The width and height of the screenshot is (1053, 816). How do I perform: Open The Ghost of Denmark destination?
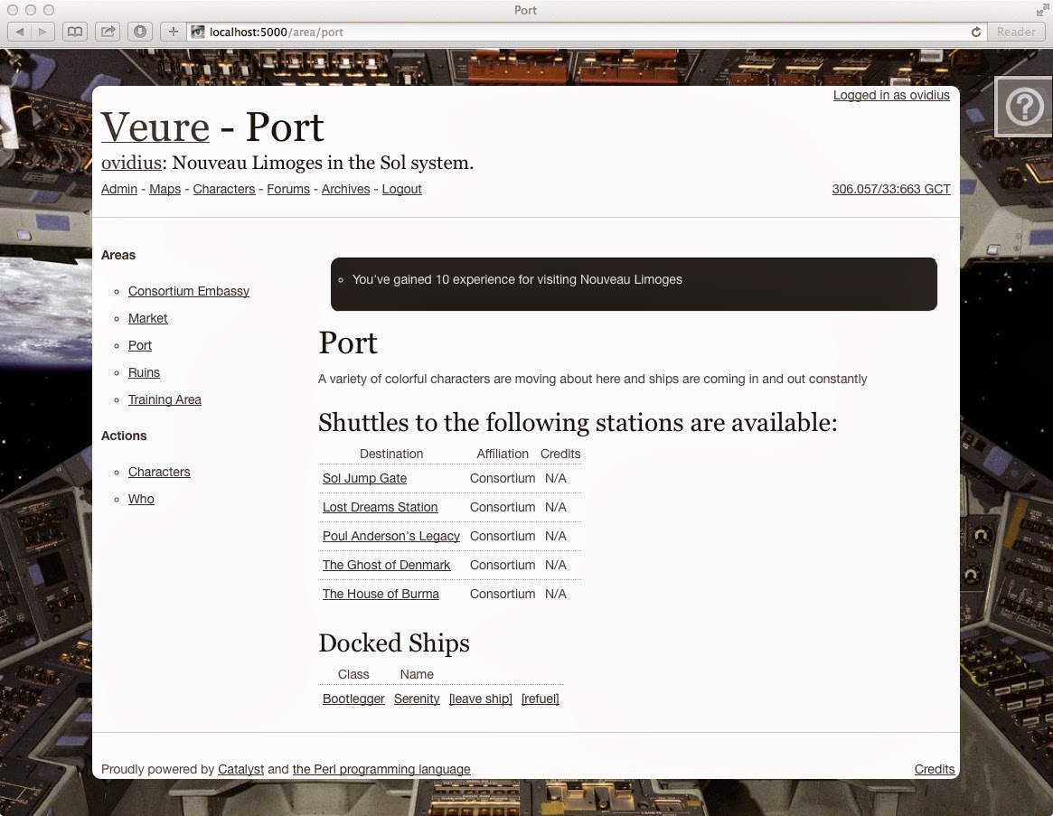click(386, 565)
